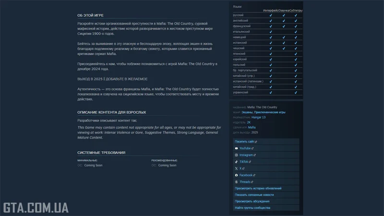Click the французский language row label
This screenshot has width=384, height=216.
tap(241, 26)
